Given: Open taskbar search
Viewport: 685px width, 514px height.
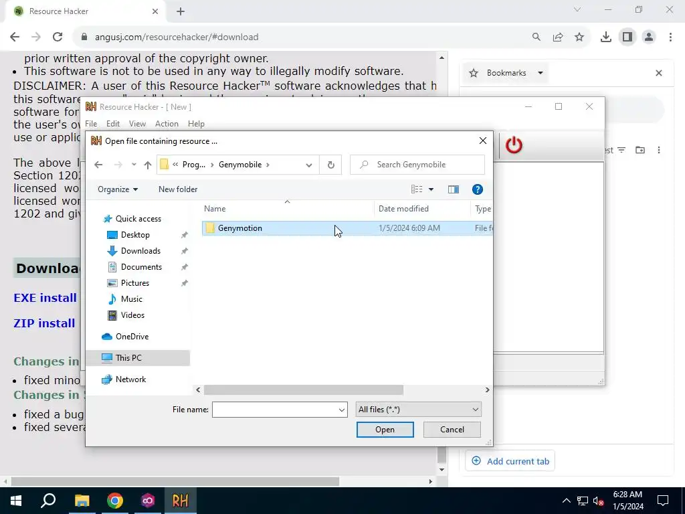Looking at the screenshot, I should (x=48, y=501).
